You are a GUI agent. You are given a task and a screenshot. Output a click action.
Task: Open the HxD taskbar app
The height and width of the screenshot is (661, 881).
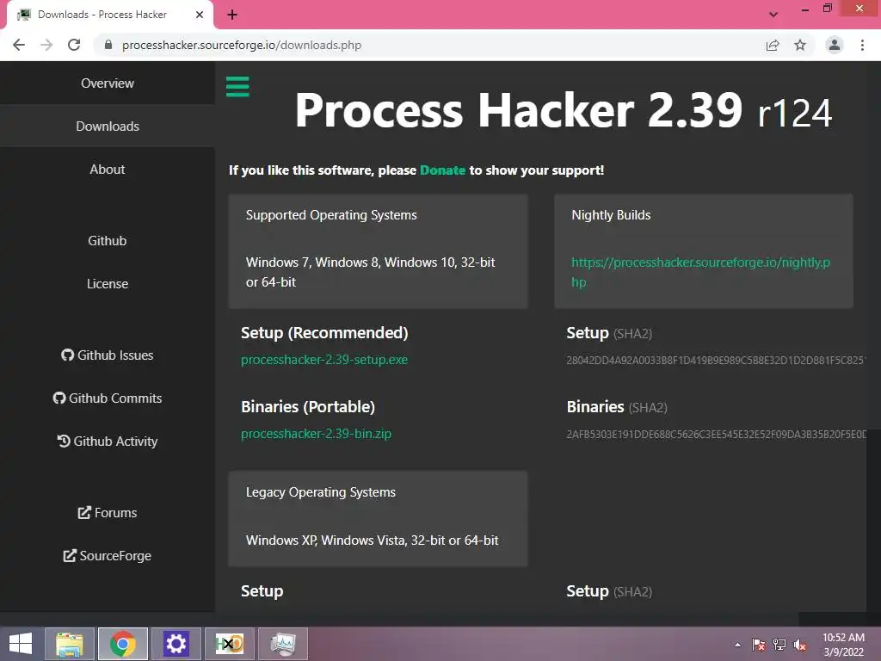tap(229, 644)
